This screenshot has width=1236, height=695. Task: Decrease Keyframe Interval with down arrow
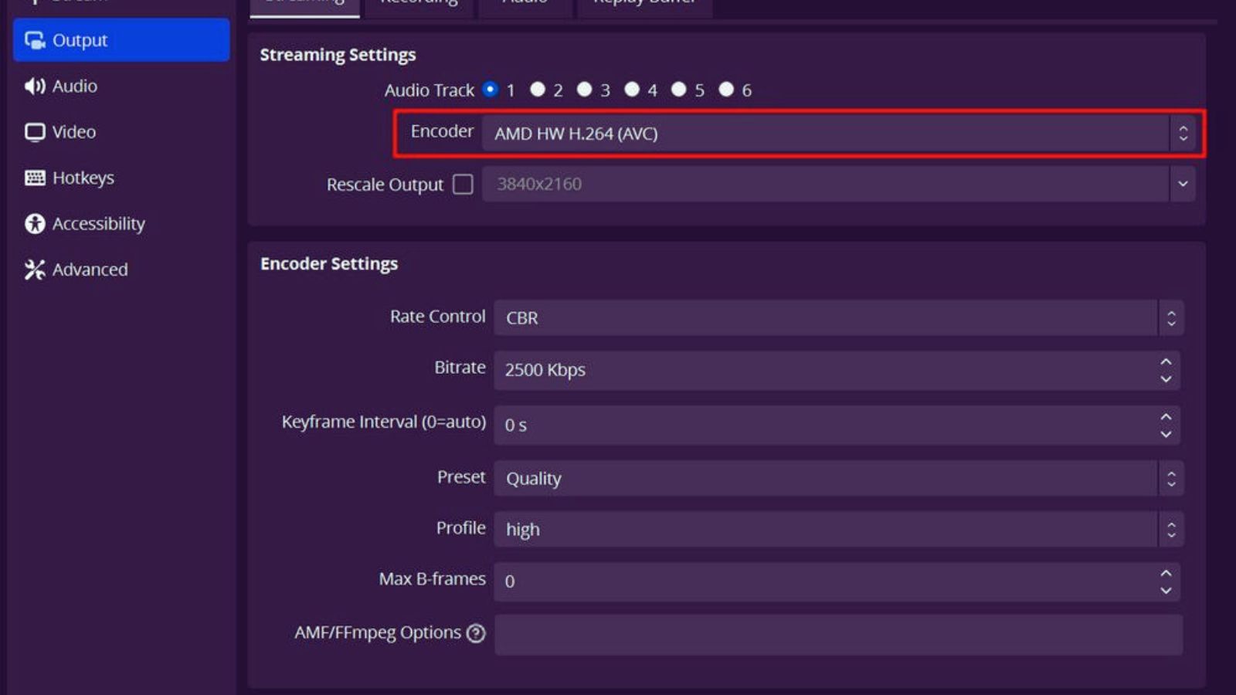pyautogui.click(x=1166, y=434)
